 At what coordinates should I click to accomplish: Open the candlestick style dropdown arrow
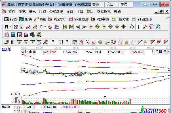pos(45,27)
